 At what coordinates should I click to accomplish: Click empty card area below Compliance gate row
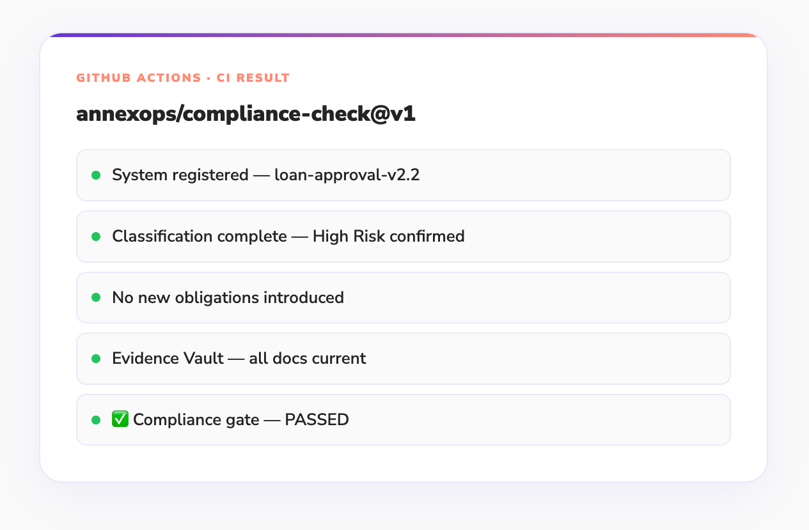(x=403, y=463)
